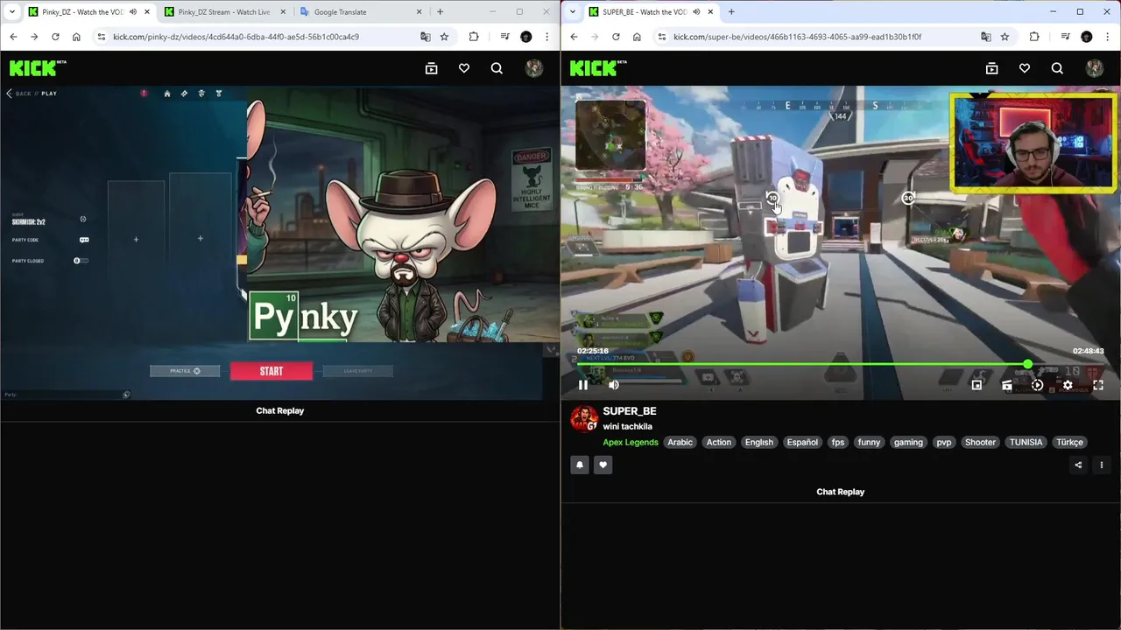Viewport: 1121px width, 630px height.
Task: Open profile avatar in right Kick header
Action: pyautogui.click(x=1094, y=68)
